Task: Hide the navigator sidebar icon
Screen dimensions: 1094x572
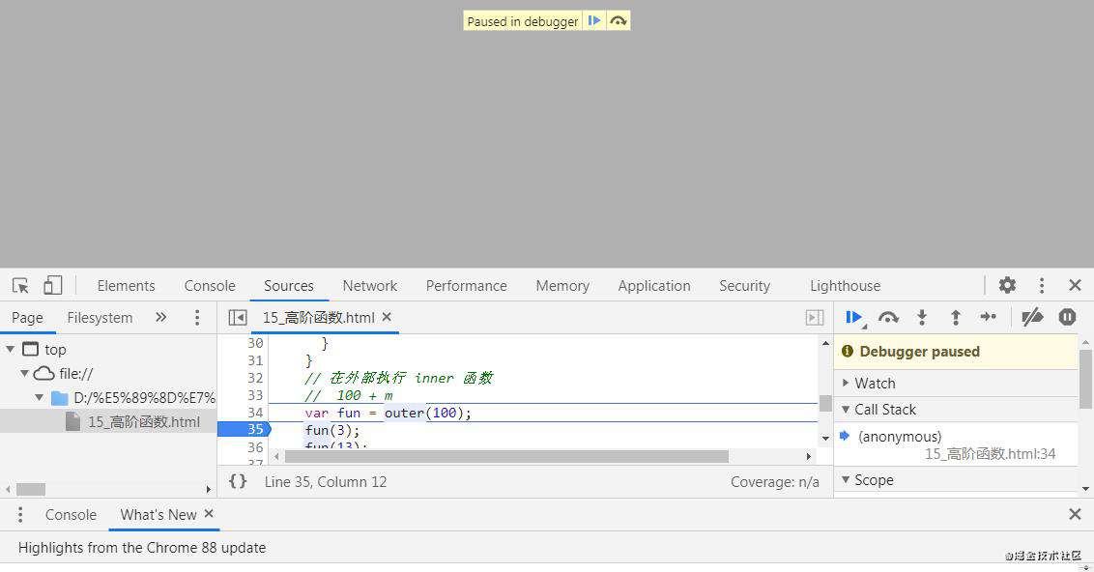Action: click(x=237, y=318)
